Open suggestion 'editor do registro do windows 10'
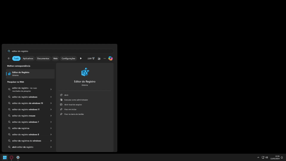286x161 pixels. point(30,103)
